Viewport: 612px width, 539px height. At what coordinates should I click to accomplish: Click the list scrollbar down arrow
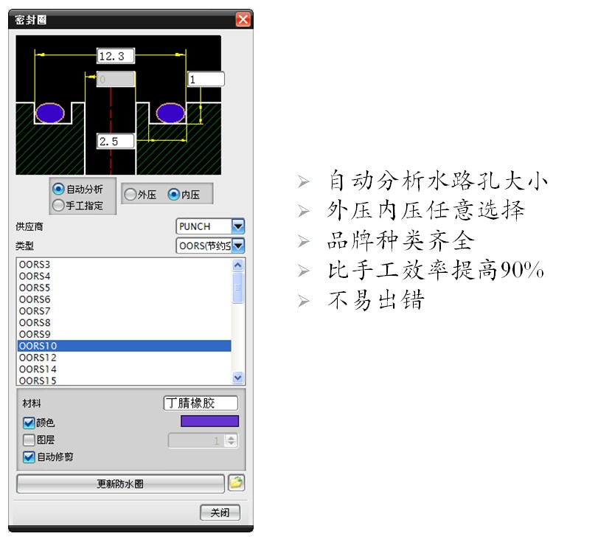point(237,378)
